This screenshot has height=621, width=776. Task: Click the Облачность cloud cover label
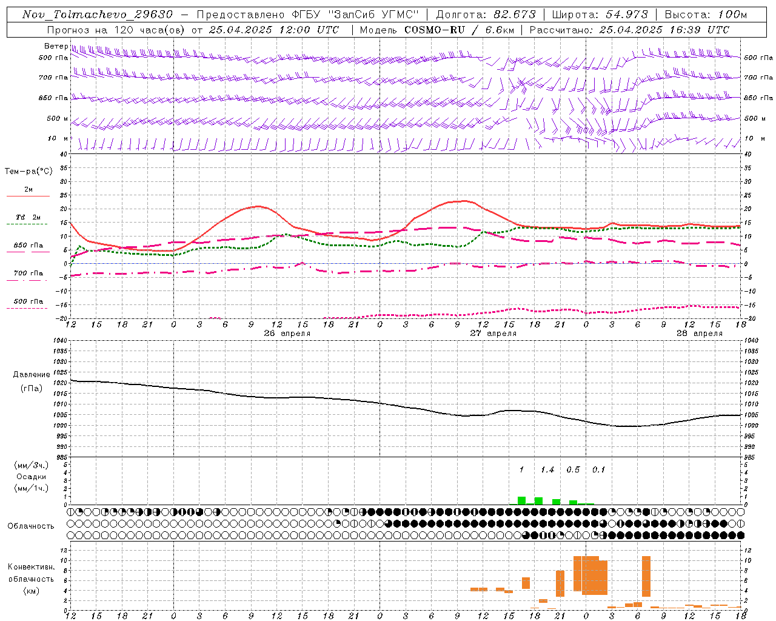tap(31, 526)
